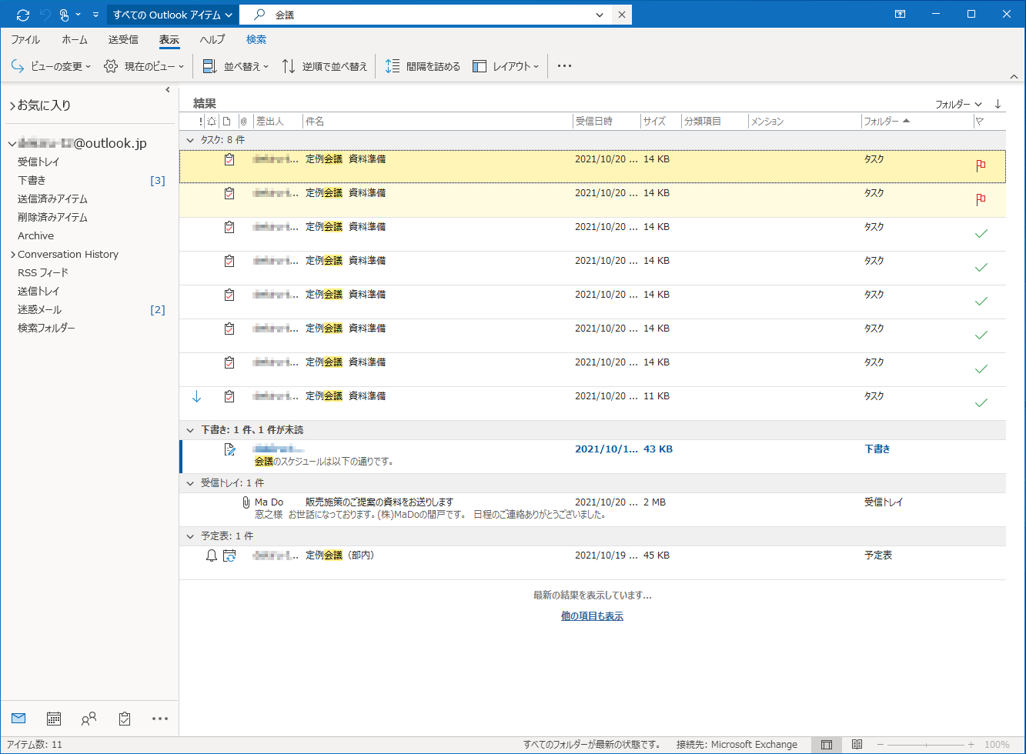Sort by the attachment paperclip column
The image size is (1026, 754).
point(243,122)
